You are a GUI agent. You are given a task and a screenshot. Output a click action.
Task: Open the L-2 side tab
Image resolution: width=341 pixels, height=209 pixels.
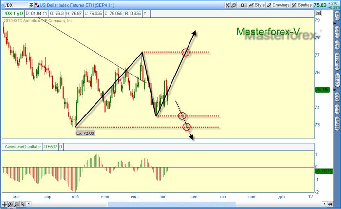[337, 109]
